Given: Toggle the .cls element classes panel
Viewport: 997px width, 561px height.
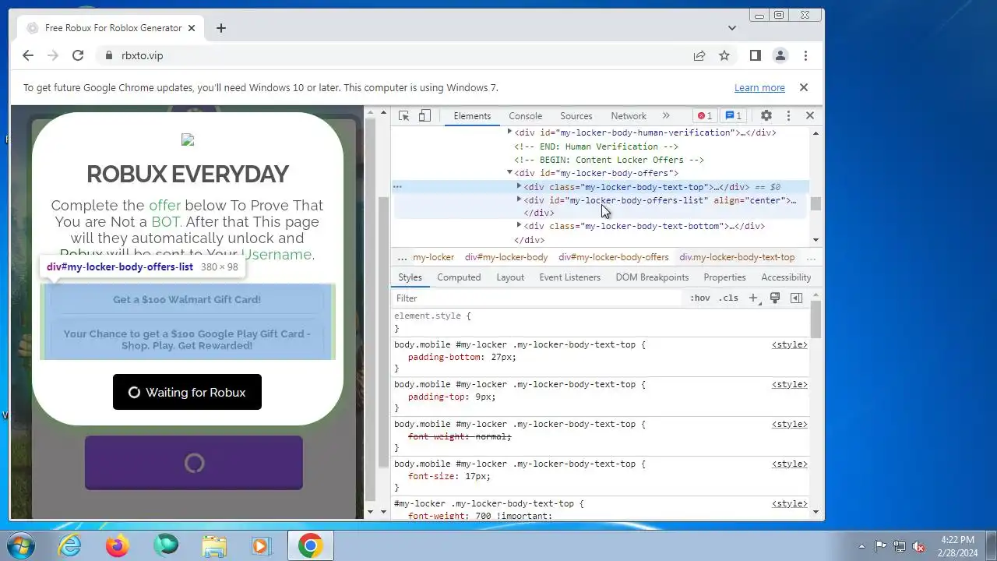Looking at the screenshot, I should pyautogui.click(x=728, y=298).
